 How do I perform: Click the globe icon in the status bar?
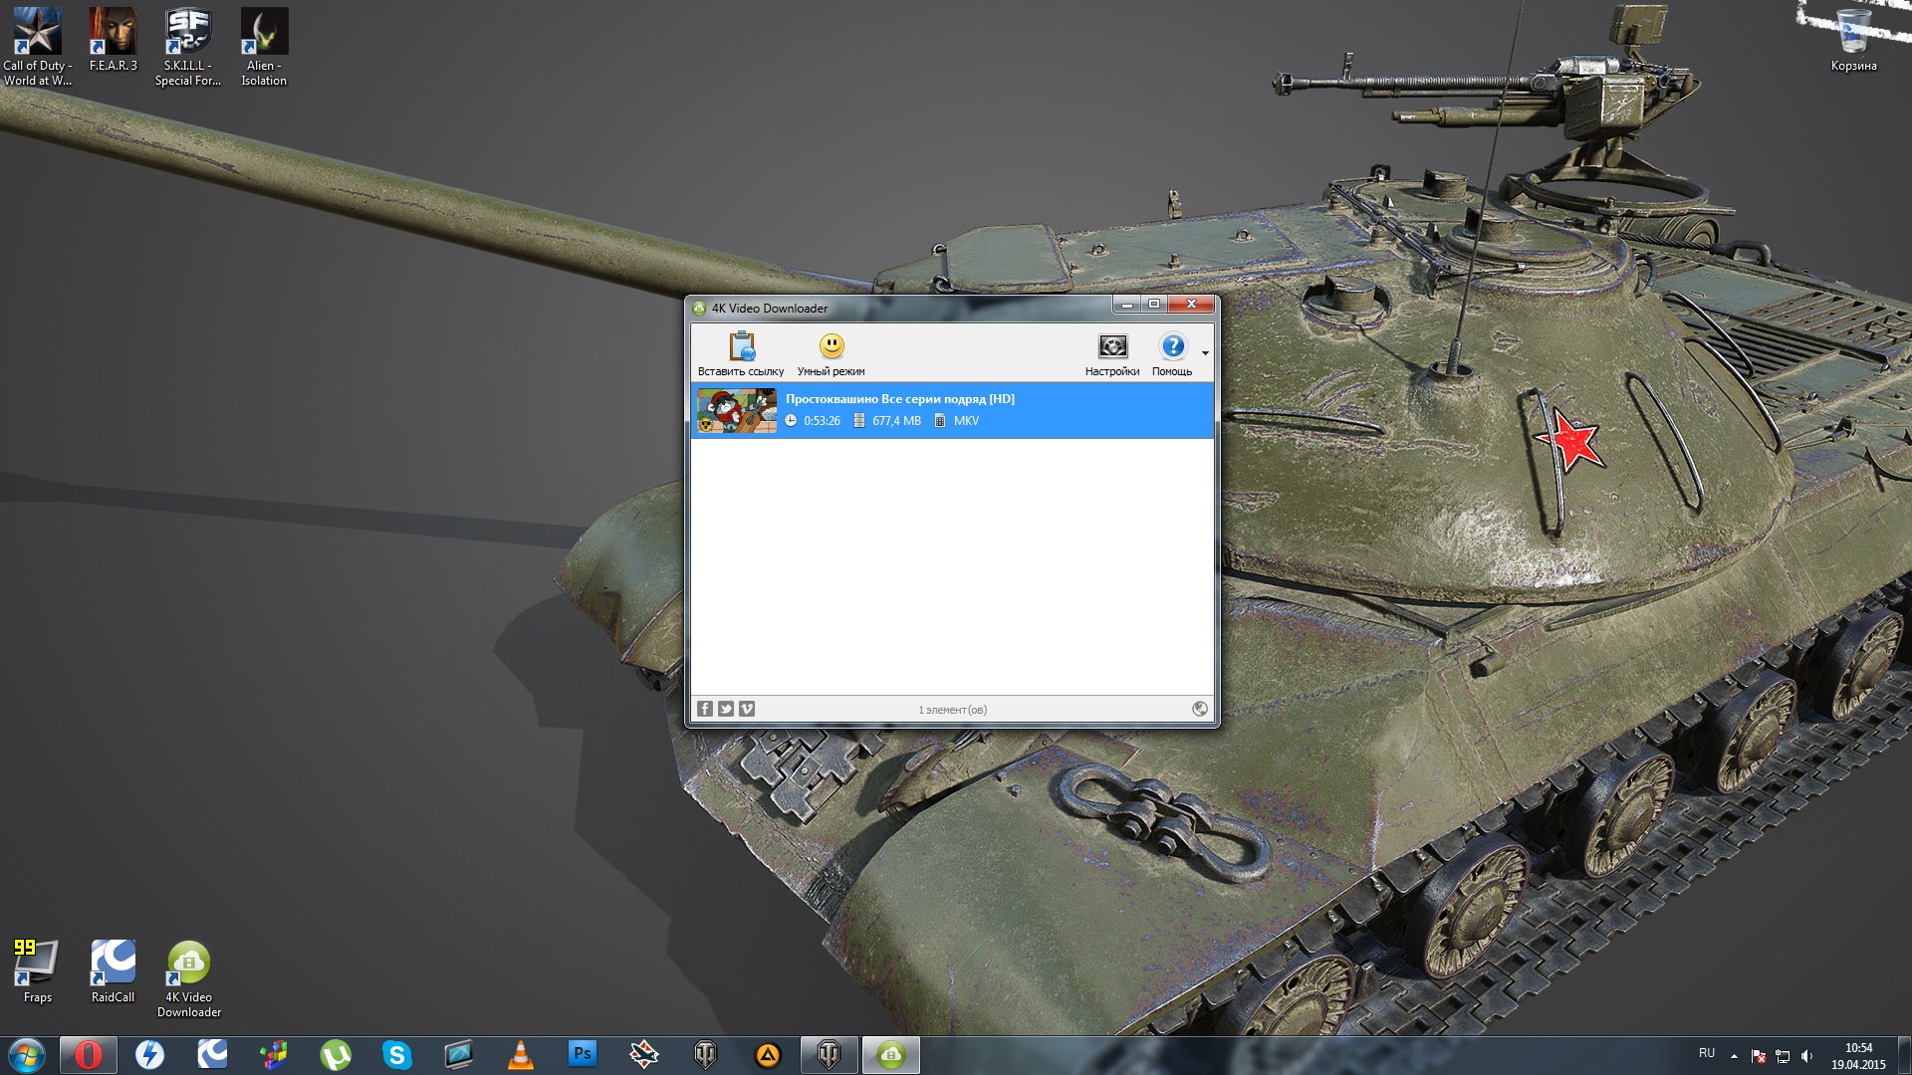pos(1200,709)
